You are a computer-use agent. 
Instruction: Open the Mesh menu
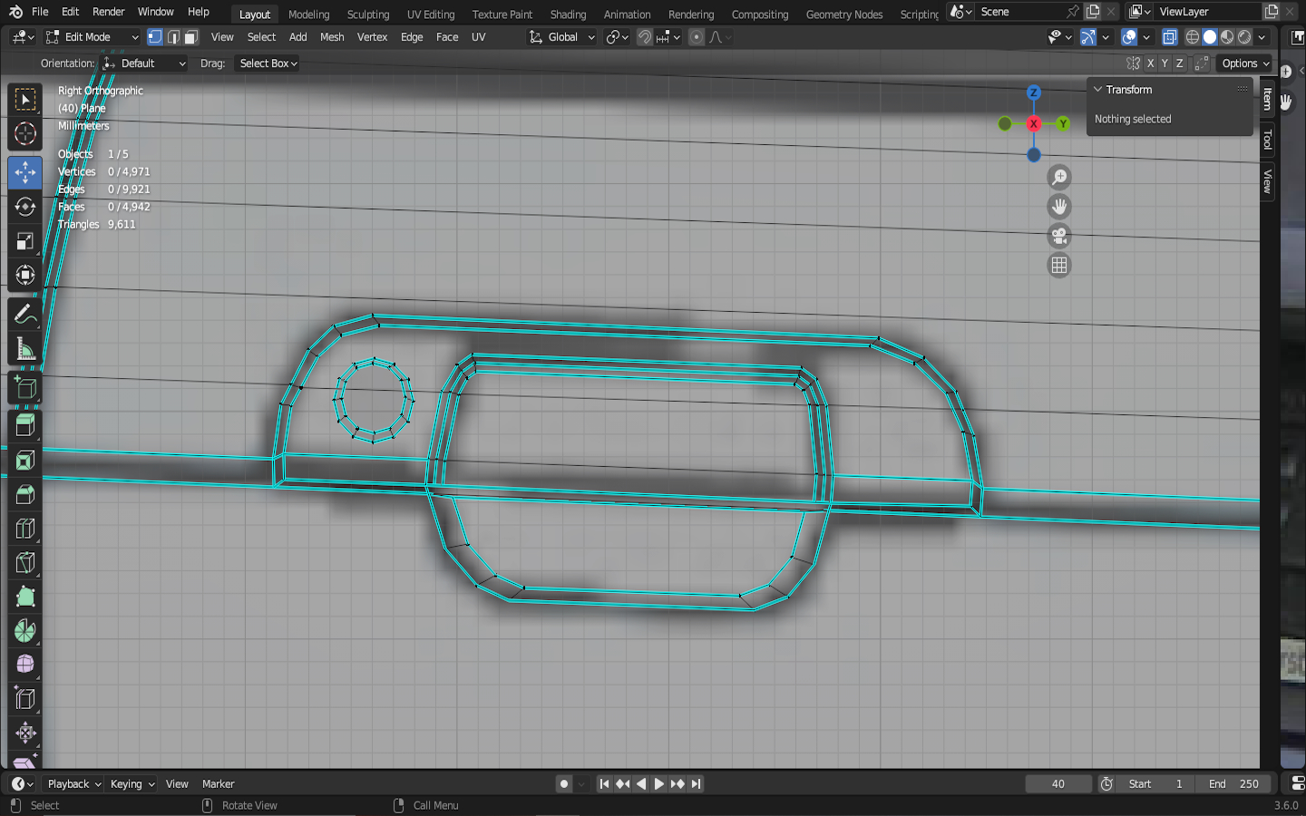pos(332,37)
